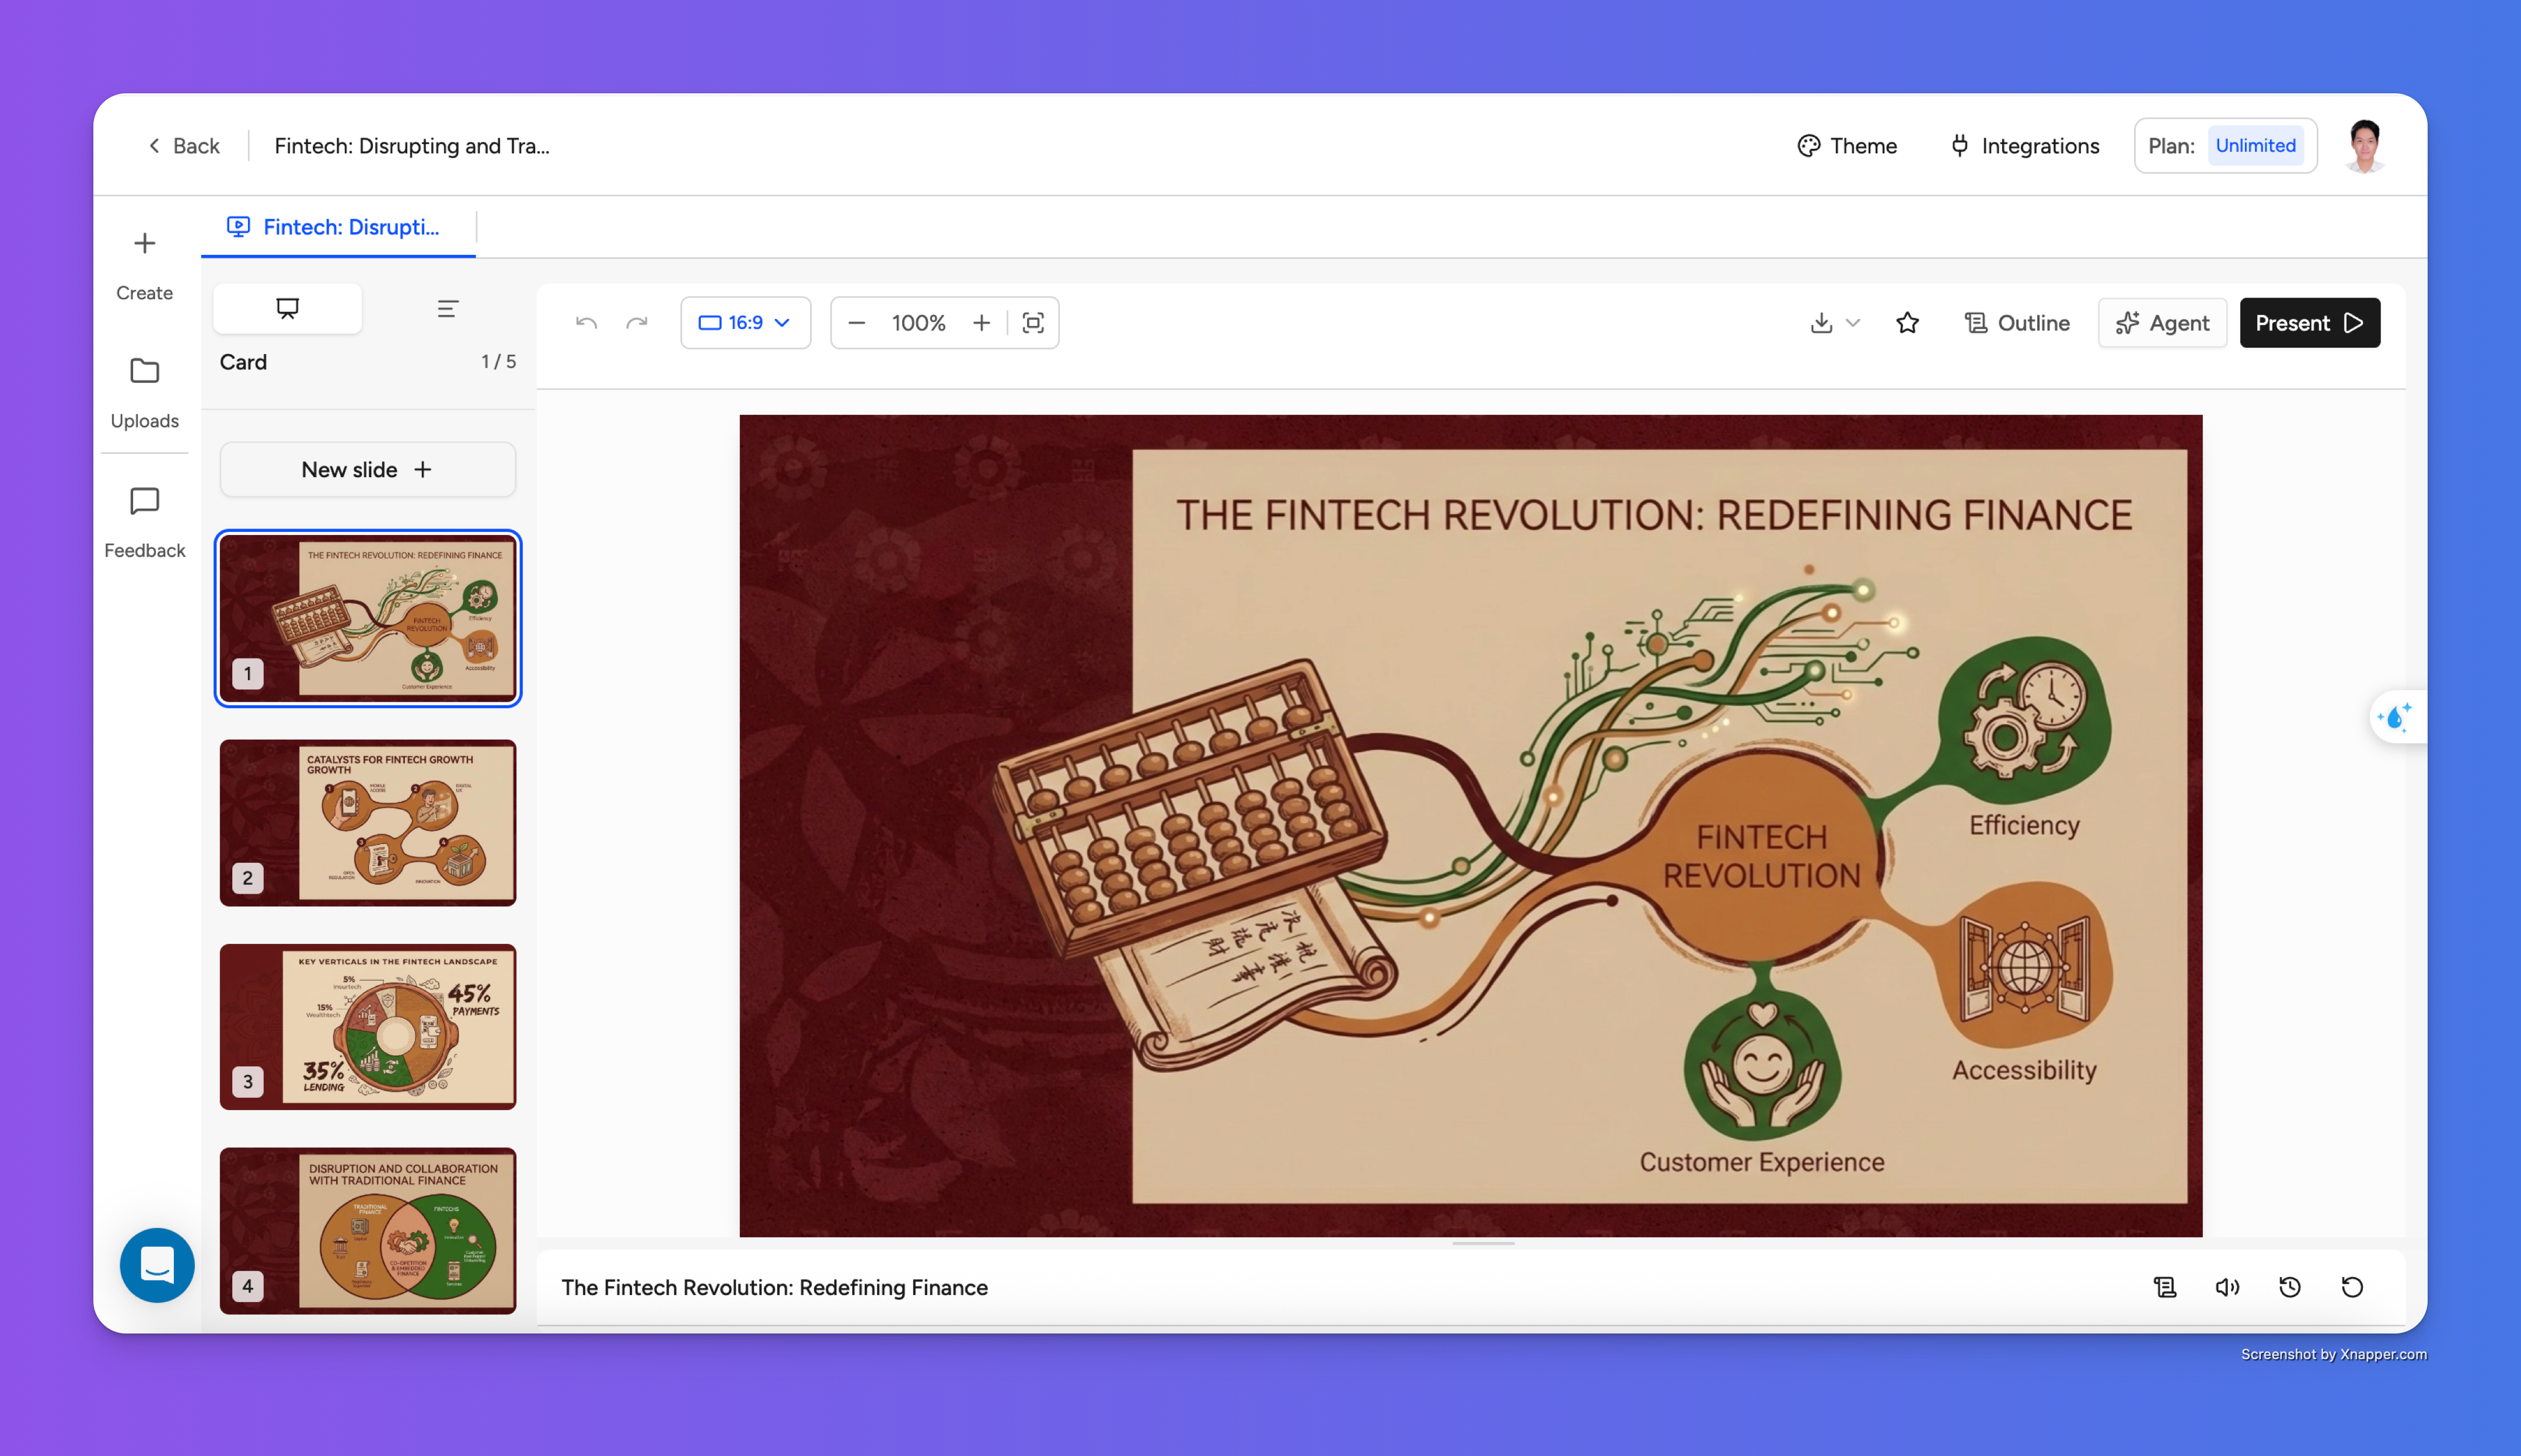2521x1456 pixels.
Task: Click the regenerate circular arrow icon
Action: point(2352,1287)
